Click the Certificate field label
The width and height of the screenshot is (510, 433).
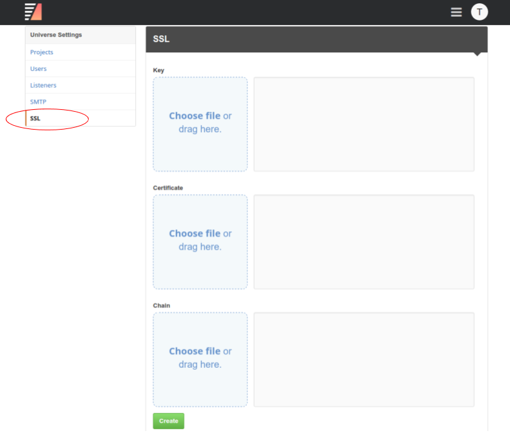point(168,188)
